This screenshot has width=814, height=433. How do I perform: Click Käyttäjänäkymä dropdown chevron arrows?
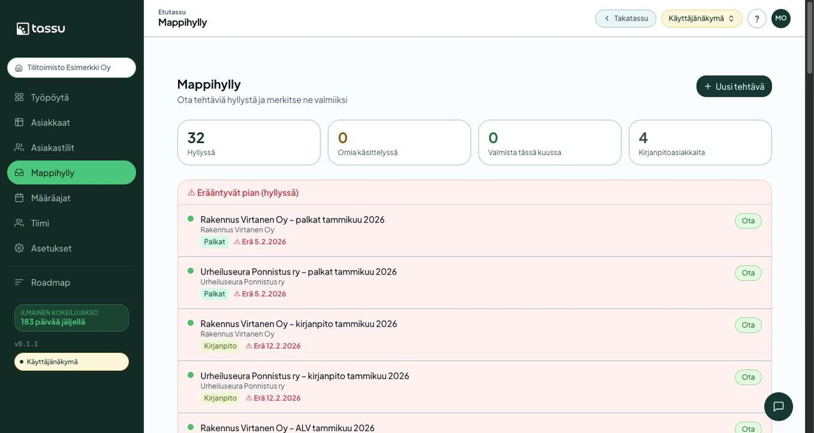pyautogui.click(x=731, y=18)
